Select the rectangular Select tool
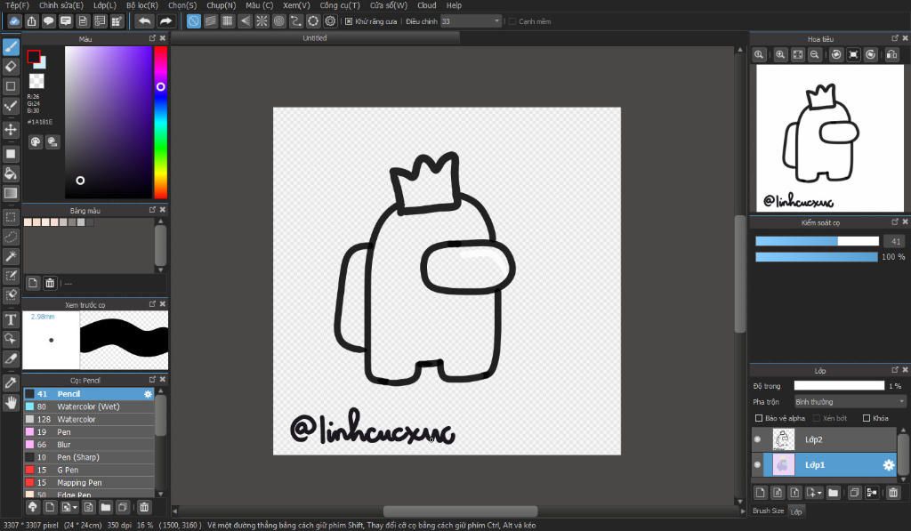Screen dimensions: 911x531 11,217
